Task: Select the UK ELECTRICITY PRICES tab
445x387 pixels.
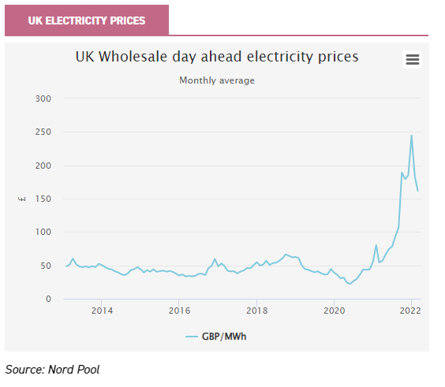Action: 87,20
